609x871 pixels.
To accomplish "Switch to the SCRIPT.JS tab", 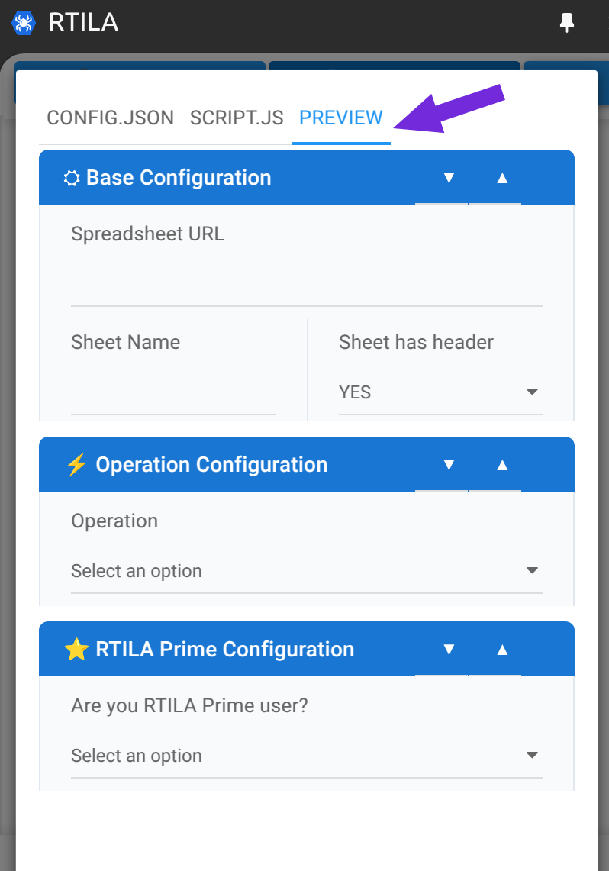I will pos(237,118).
